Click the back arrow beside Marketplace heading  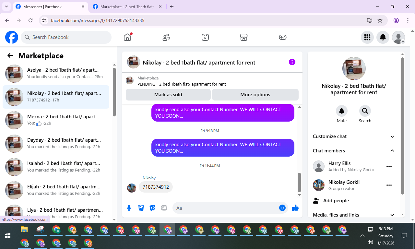click(10, 55)
